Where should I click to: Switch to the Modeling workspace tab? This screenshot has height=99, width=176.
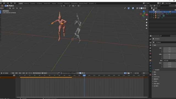coord(26,4)
